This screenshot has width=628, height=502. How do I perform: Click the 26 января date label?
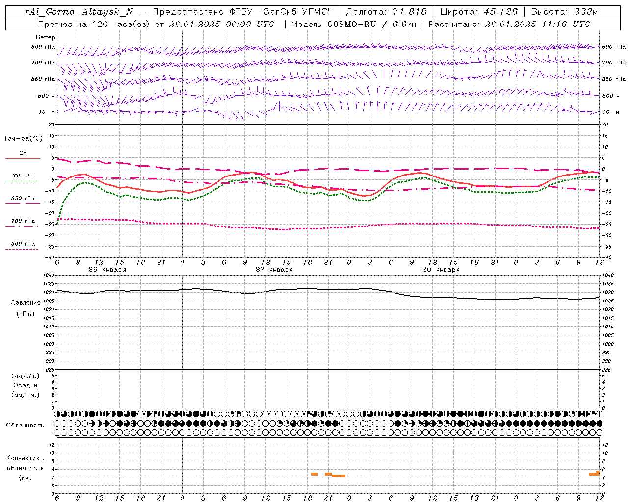tap(107, 270)
